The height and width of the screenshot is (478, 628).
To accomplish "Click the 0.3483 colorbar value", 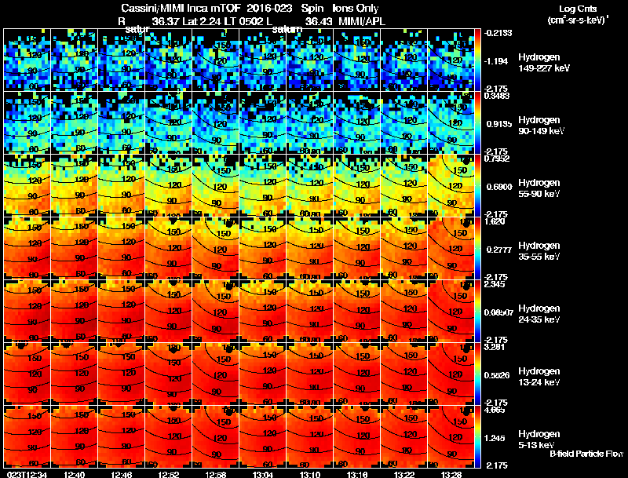I will [497, 96].
